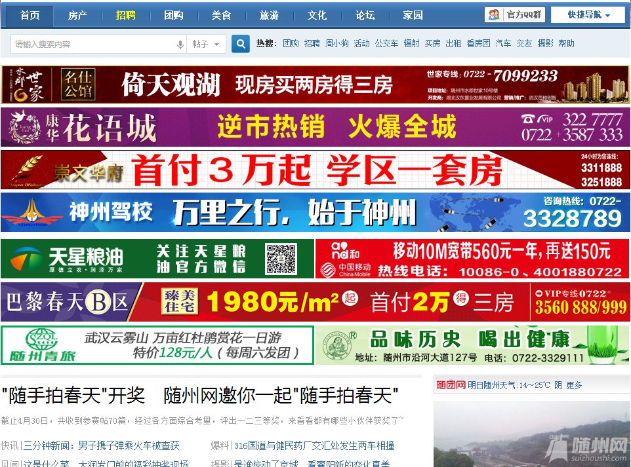Click hot search link 摄影
Image resolution: width=631 pixels, height=467 pixels.
545,43
